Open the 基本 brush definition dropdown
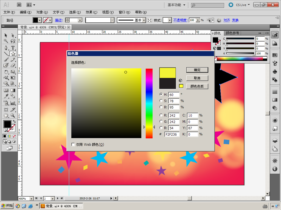Image resolution: width=281 pixels, height=210 pixels. pyautogui.click(x=144, y=20)
